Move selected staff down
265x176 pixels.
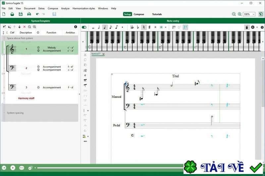click(x=20, y=27)
